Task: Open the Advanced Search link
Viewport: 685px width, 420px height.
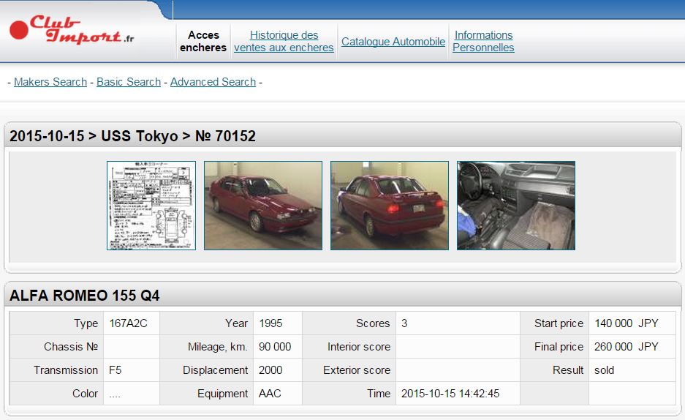Action: (x=213, y=82)
